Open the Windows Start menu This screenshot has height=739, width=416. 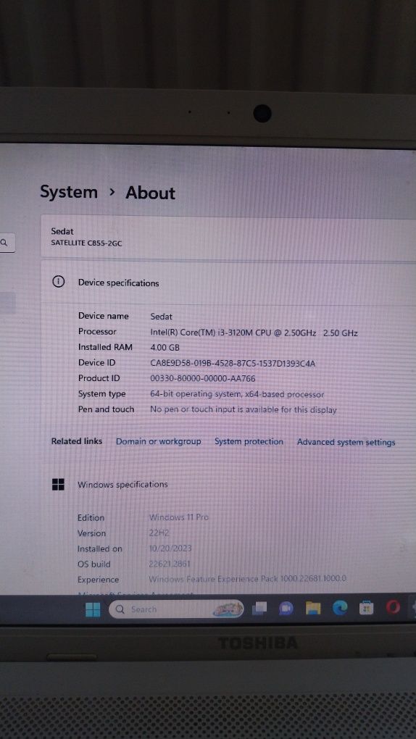click(93, 609)
